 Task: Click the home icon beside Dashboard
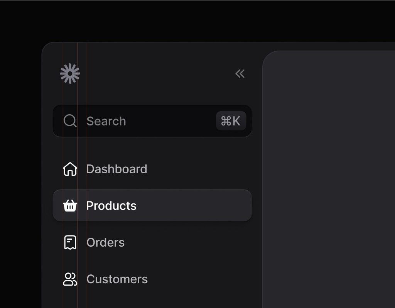70,169
